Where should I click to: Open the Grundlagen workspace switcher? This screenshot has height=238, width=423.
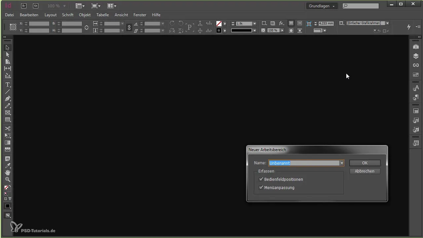(x=322, y=6)
